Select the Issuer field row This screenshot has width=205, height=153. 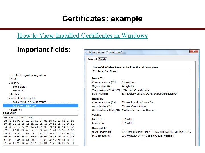tap(14, 79)
